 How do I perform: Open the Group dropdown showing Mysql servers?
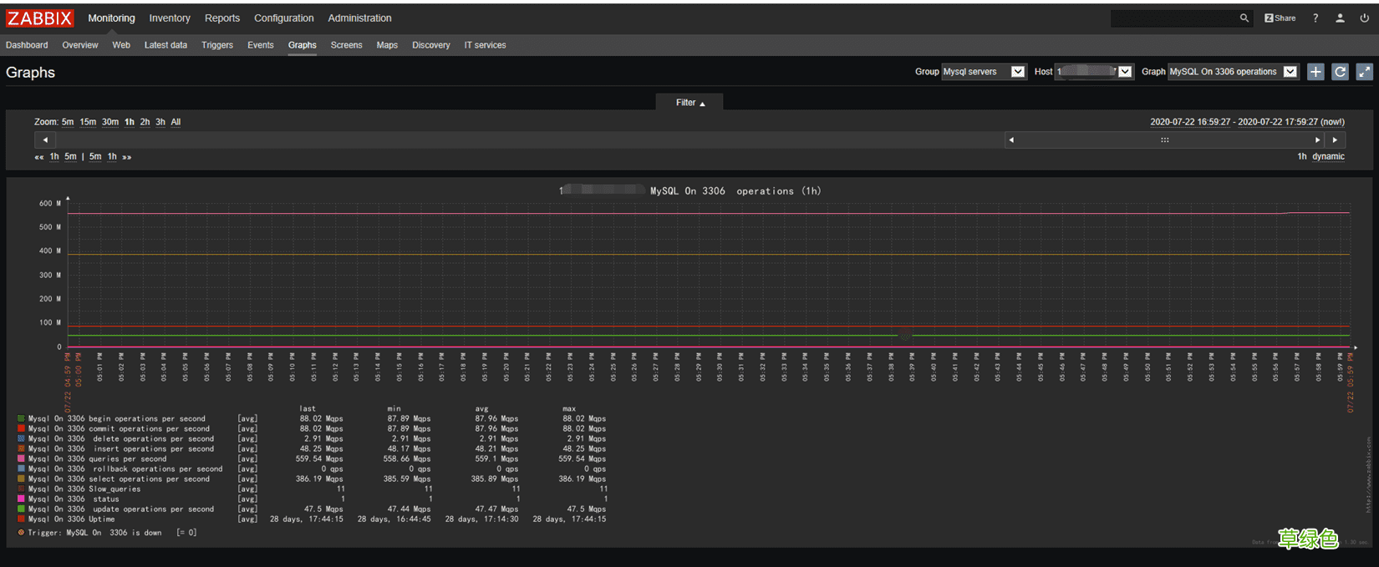pyautogui.click(x=983, y=72)
